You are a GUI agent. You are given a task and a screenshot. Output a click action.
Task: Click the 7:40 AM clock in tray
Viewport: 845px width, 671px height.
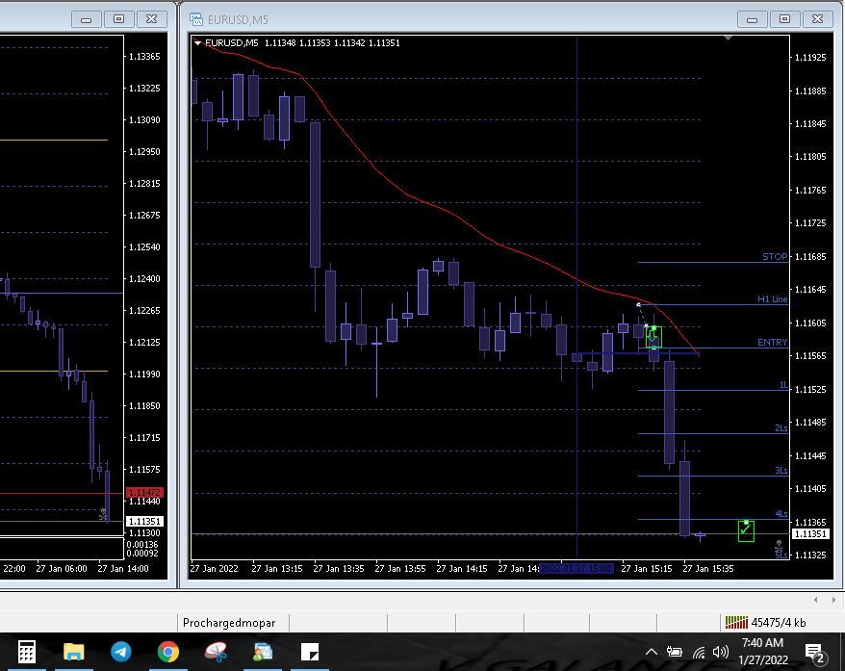click(x=762, y=643)
